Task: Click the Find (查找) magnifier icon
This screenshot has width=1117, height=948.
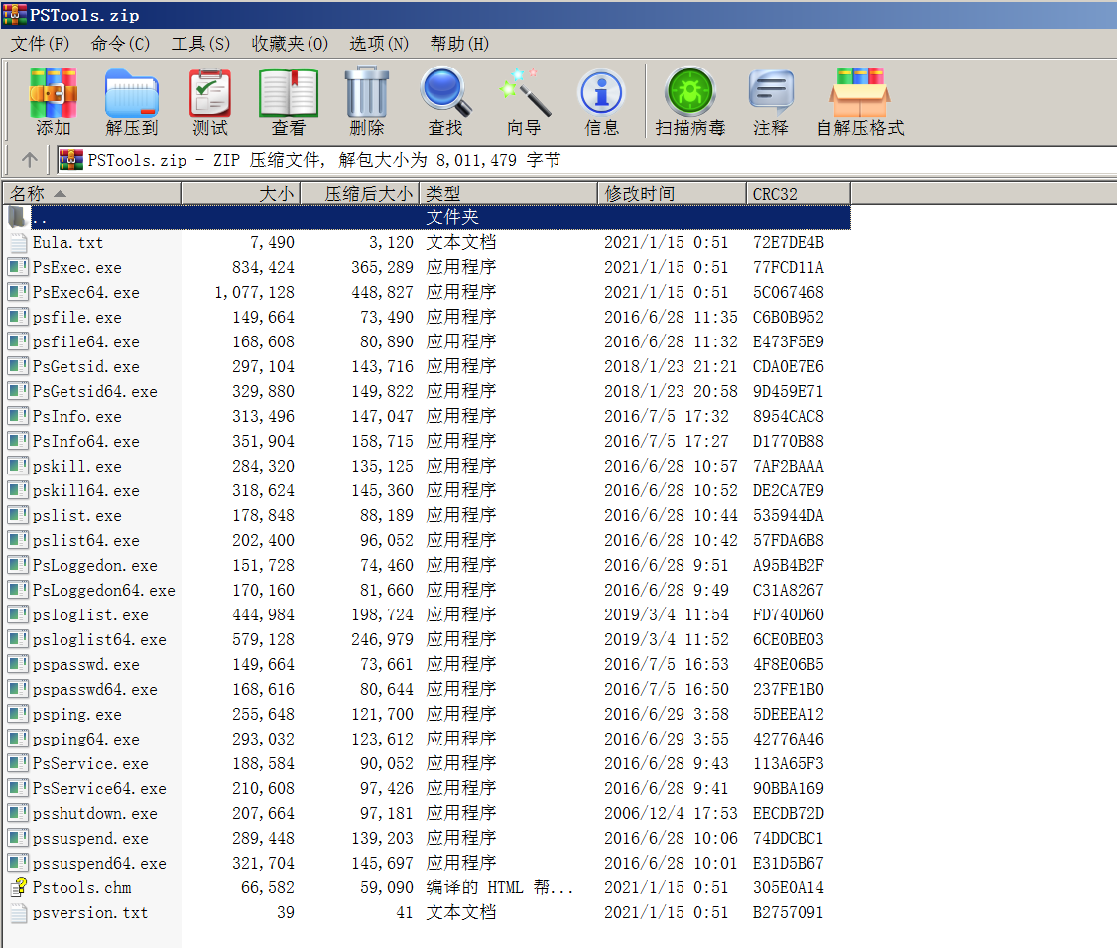Action: coord(446,92)
